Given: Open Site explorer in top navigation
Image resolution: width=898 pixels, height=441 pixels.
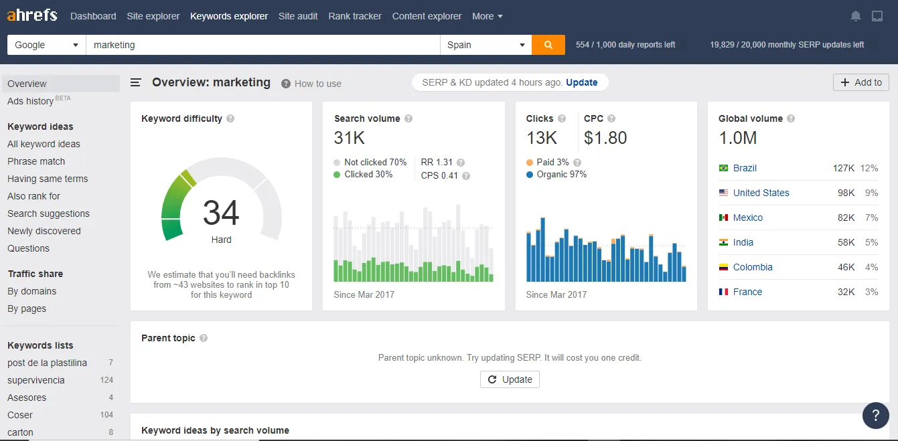Looking at the screenshot, I should [153, 16].
